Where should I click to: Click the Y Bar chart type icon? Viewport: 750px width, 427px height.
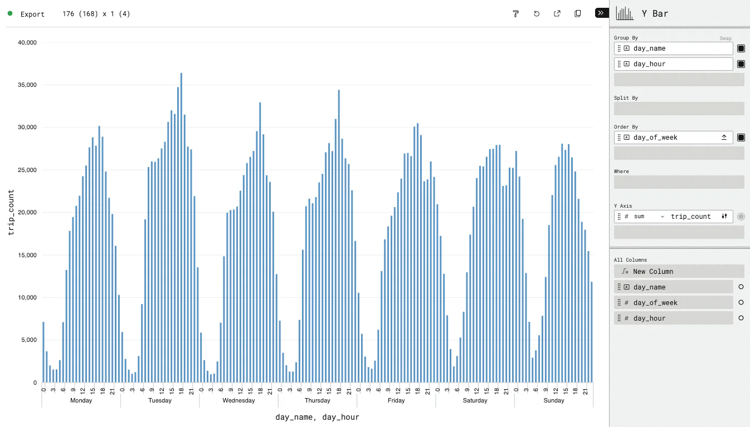tap(625, 13)
